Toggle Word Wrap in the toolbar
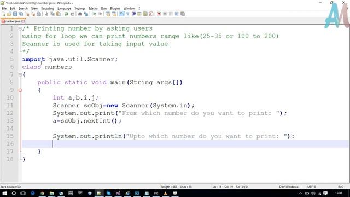Viewport: 350px width, 197px height. pos(121,14)
